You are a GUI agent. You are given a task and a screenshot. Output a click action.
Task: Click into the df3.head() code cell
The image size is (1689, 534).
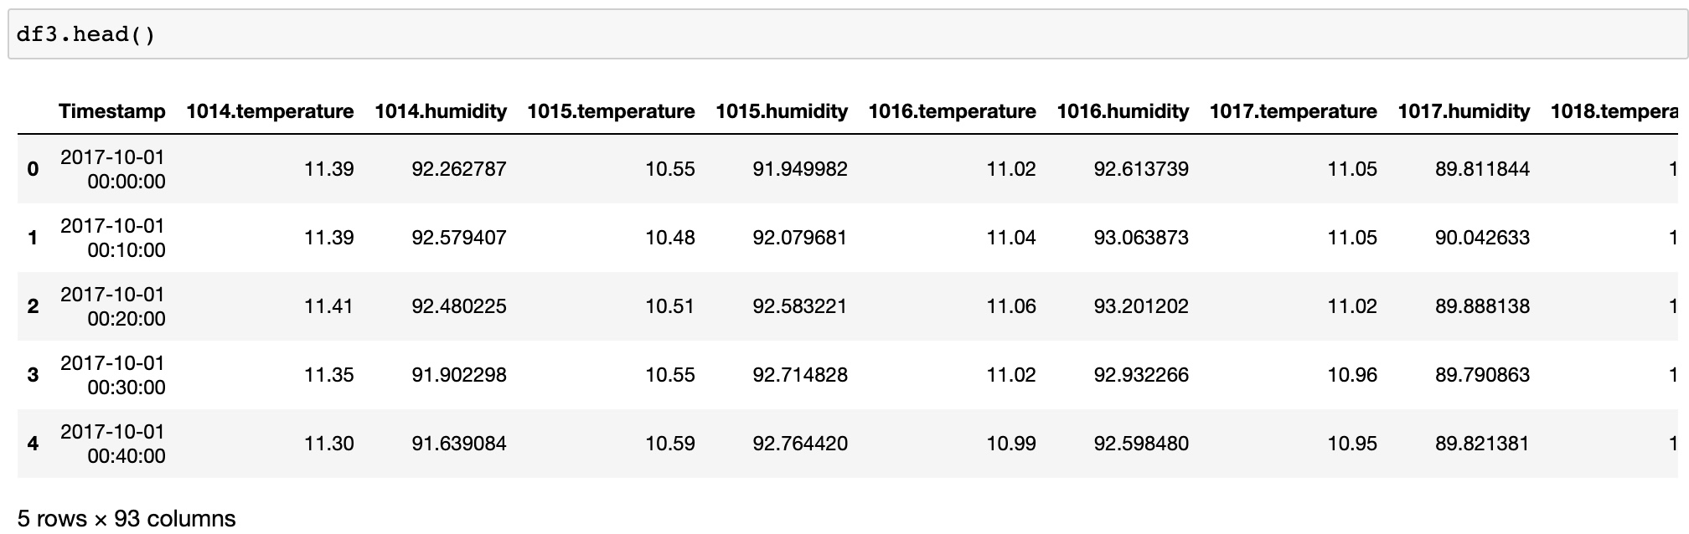tap(838, 34)
